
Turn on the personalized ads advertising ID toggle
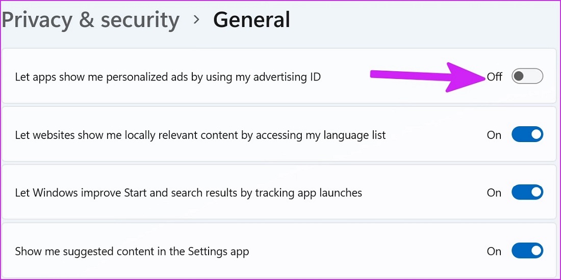527,76
